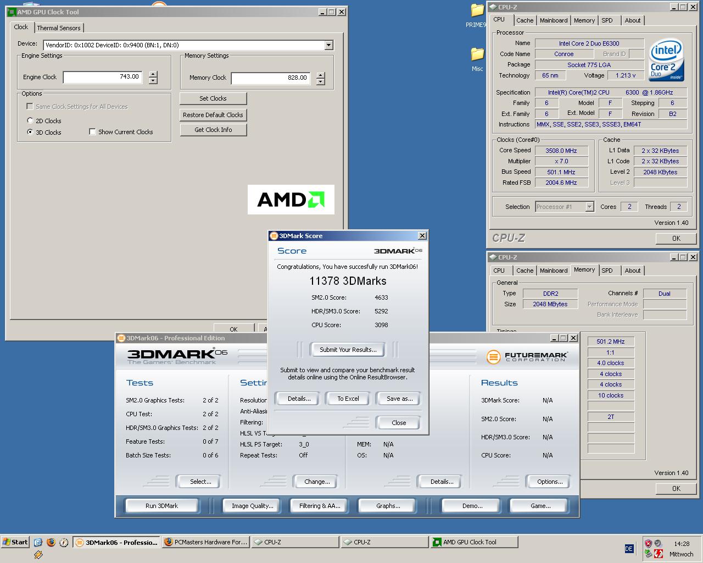Toggle Same Clock Settings for All Devices
The width and height of the screenshot is (703, 563).
click(30, 106)
